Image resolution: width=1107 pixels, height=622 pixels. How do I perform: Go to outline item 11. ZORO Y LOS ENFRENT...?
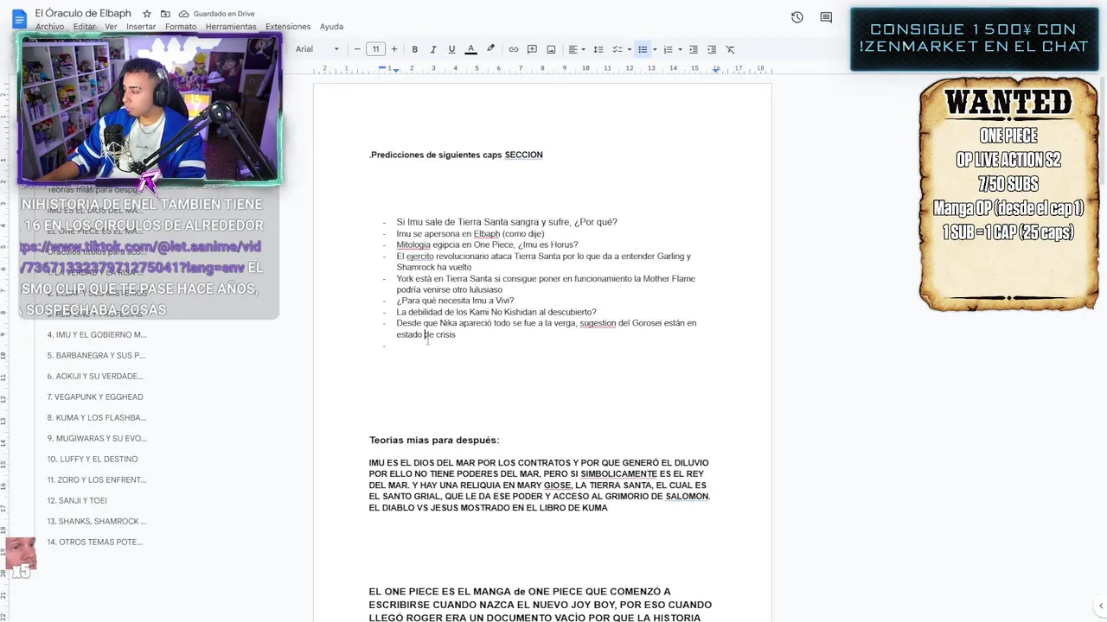coord(97,479)
